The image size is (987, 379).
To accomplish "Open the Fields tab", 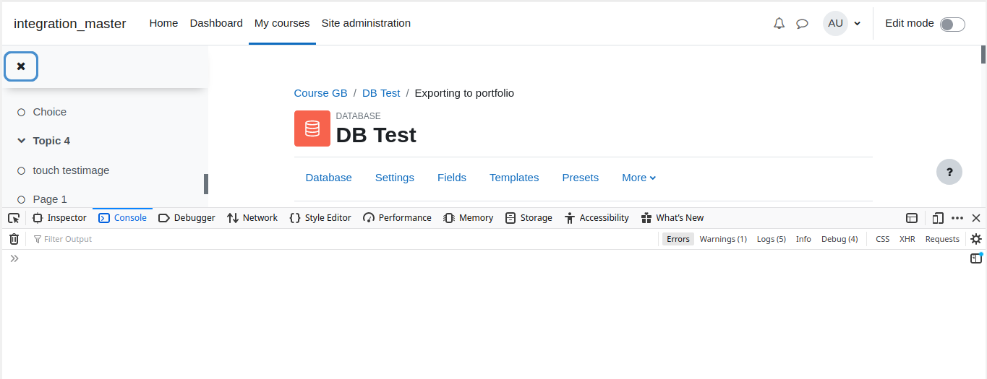I will pos(452,178).
